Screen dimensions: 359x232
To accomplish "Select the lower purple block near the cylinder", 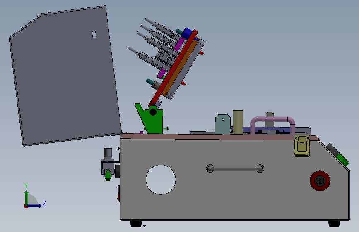I will [161, 73].
